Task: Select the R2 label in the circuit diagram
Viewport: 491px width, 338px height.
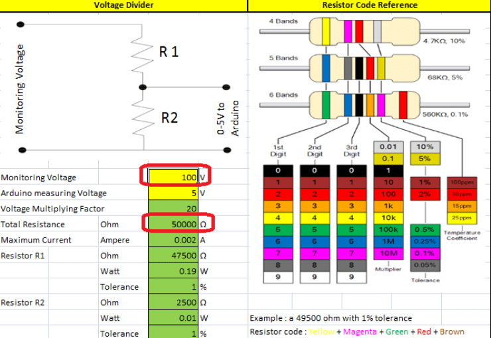Action: click(170, 118)
